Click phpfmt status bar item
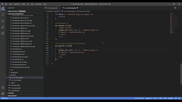 pos(171,98)
